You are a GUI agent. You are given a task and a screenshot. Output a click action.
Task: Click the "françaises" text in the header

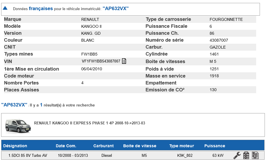41,9
